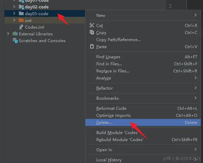Select day03-code tree row text
This screenshot has width=203, height=163.
[36, 14]
